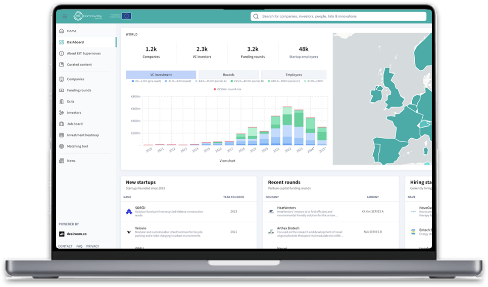This screenshot has height=287, width=488.
Task: Open Funding rounds from sidebar icon
Action: (x=62, y=90)
